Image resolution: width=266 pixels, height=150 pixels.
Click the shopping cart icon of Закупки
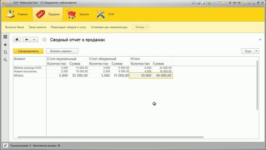point(71,14)
